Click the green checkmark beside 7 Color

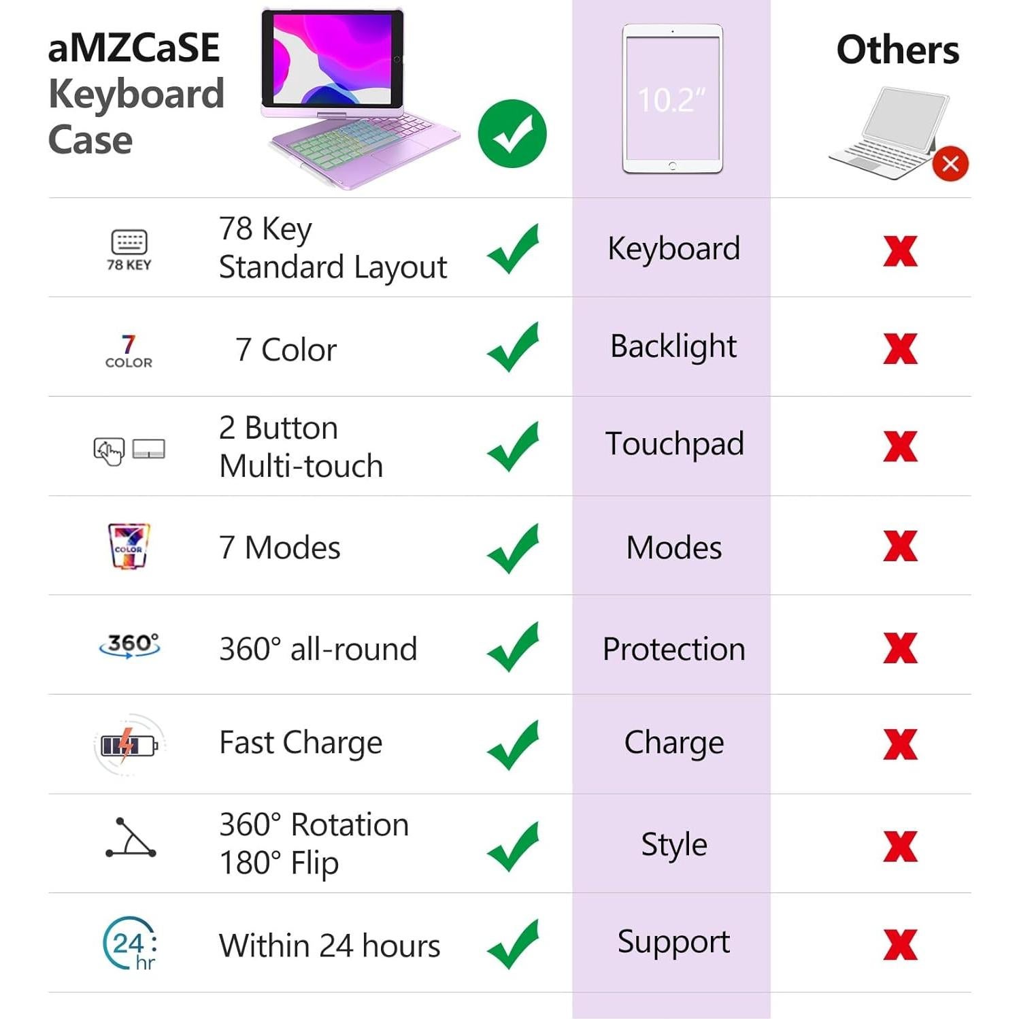[513, 348]
